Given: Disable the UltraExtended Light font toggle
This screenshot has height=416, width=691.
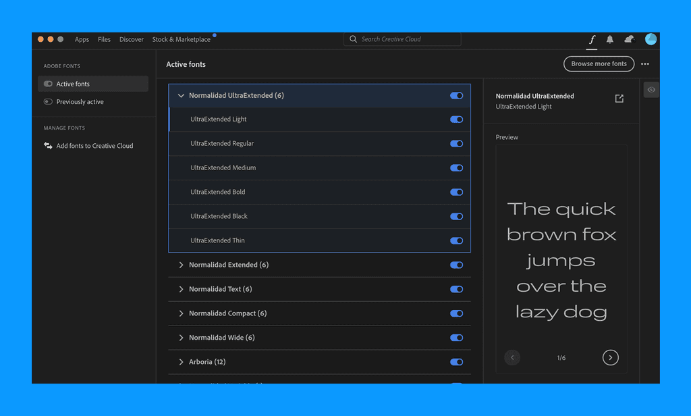Looking at the screenshot, I should click(456, 119).
